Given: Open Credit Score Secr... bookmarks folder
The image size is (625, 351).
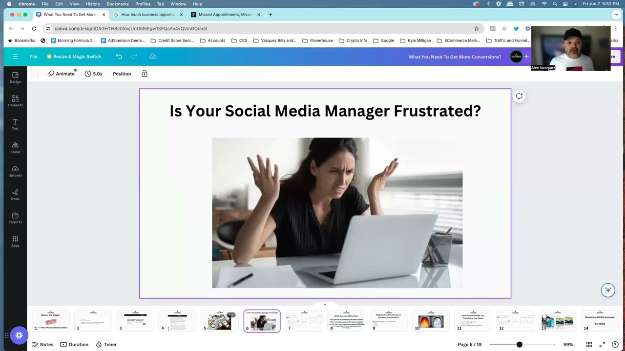Looking at the screenshot, I should (x=172, y=40).
